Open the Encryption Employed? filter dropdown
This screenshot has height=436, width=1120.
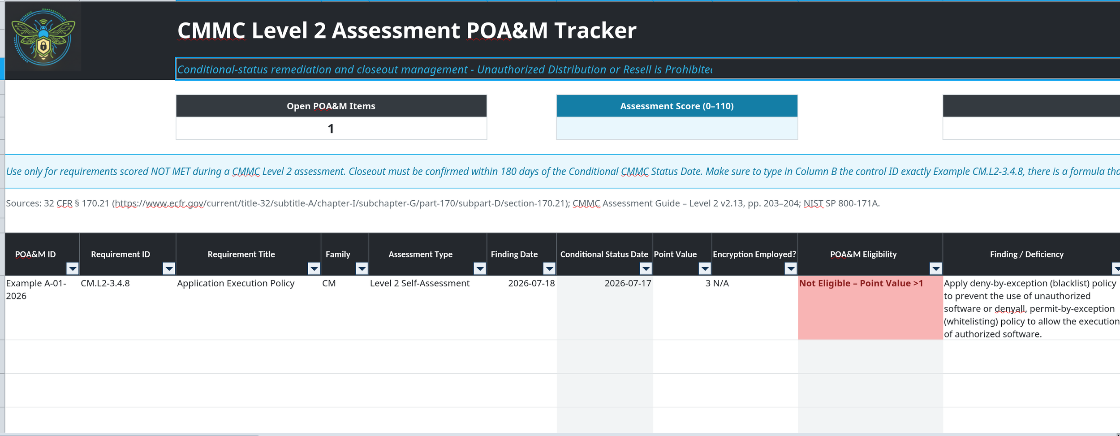tap(790, 268)
